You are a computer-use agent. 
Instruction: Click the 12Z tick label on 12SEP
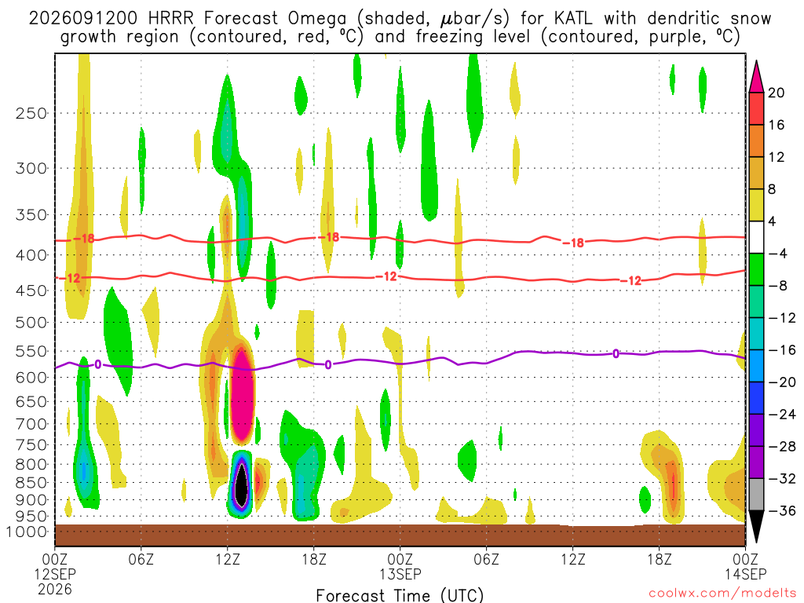pos(228,559)
